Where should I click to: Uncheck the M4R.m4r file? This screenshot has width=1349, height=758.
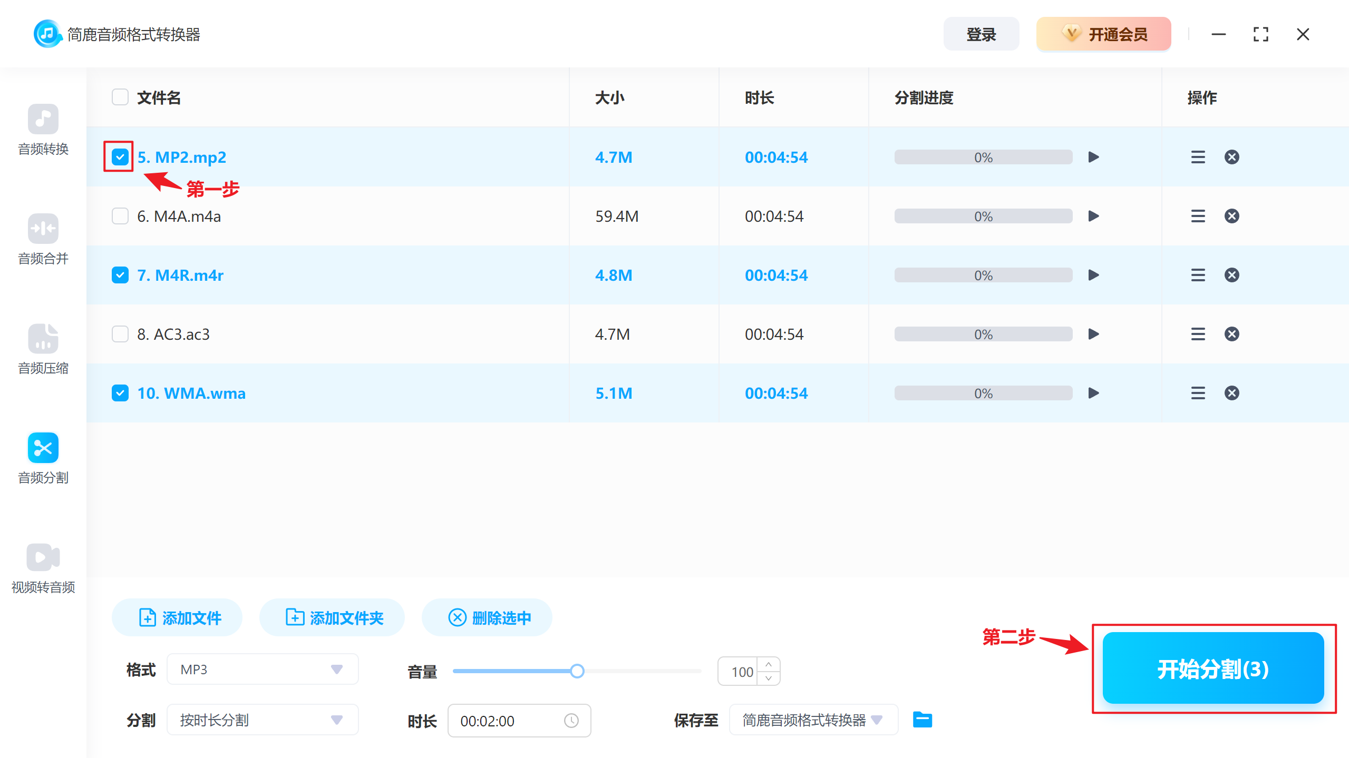[120, 274]
